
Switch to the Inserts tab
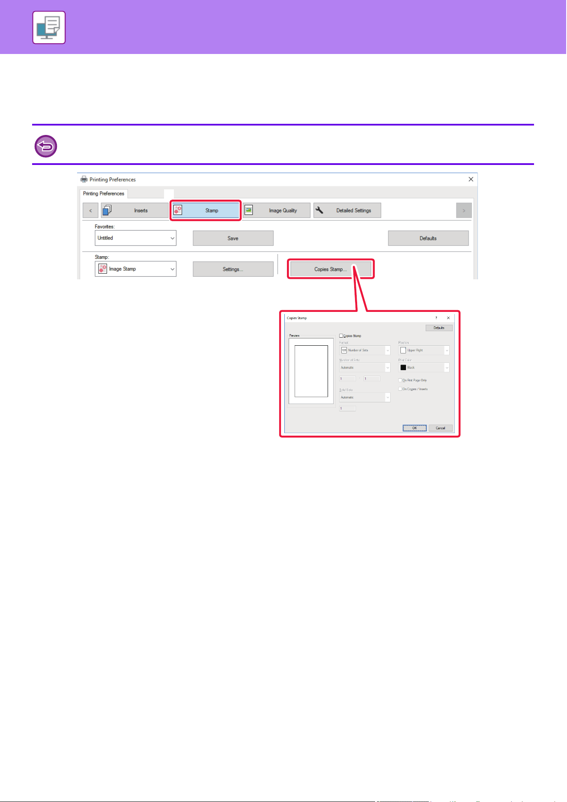(x=134, y=210)
